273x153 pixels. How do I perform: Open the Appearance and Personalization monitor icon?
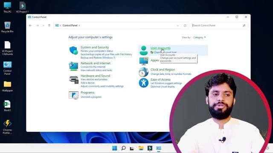[x=144, y=61]
